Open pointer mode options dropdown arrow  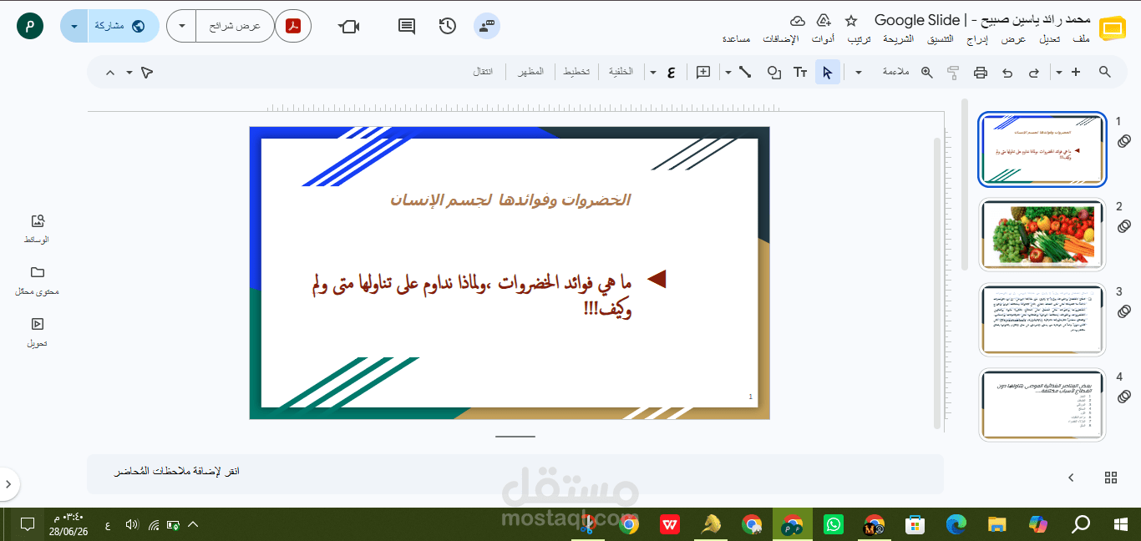point(129,73)
